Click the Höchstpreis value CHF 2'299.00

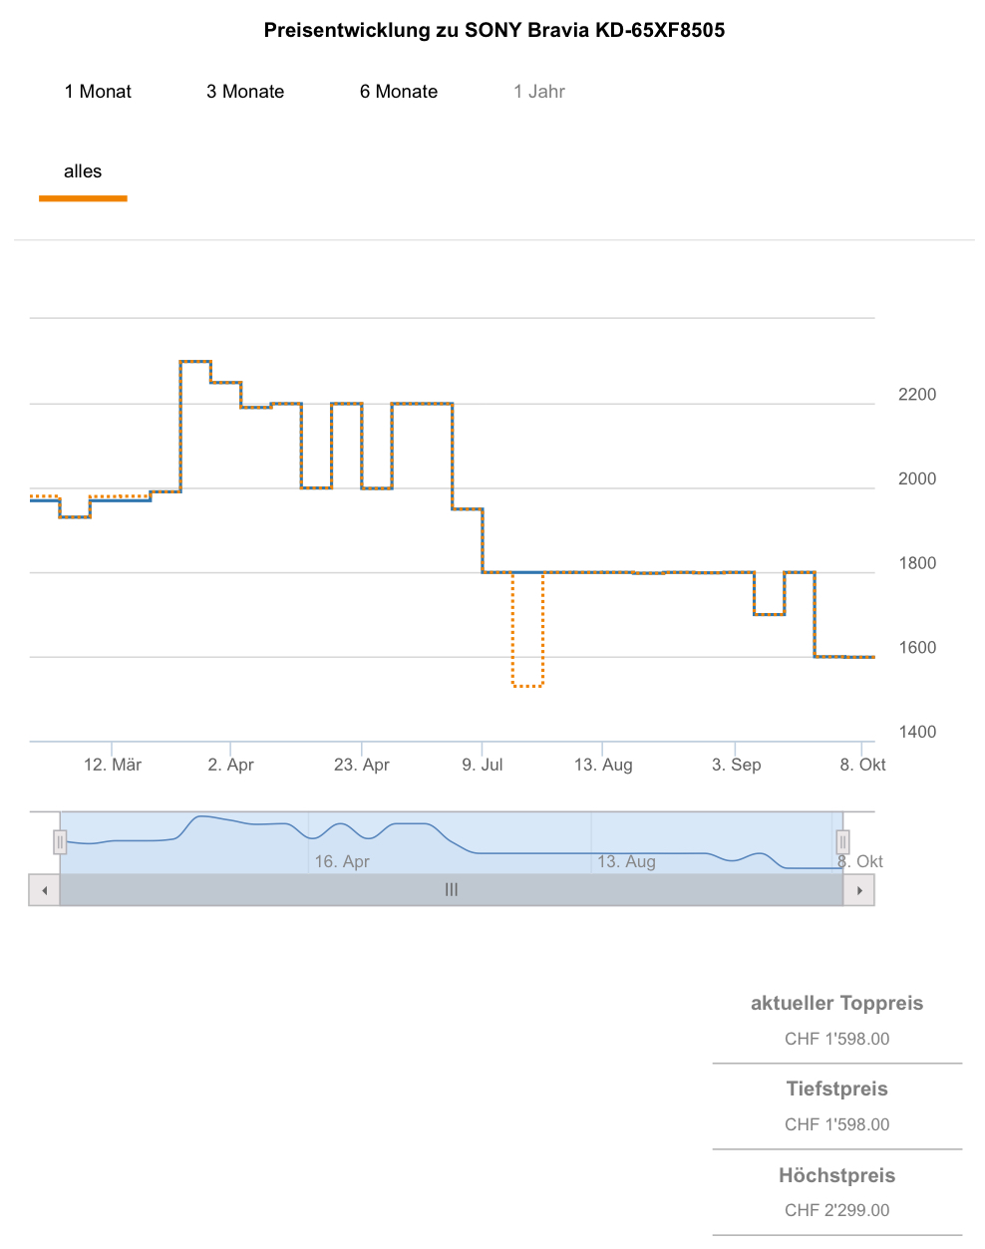tap(836, 1210)
